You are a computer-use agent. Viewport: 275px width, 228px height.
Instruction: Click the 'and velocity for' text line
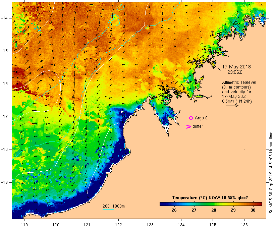tap(236, 92)
